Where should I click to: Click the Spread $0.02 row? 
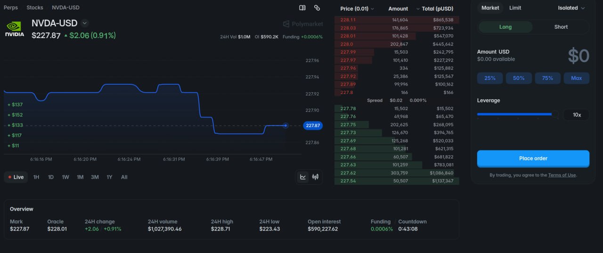[x=397, y=100]
